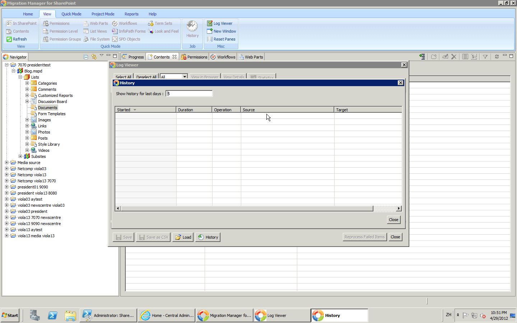Select viola13 media viola13 in Navigator
Image resolution: width=517 pixels, height=323 pixels.
36,236
